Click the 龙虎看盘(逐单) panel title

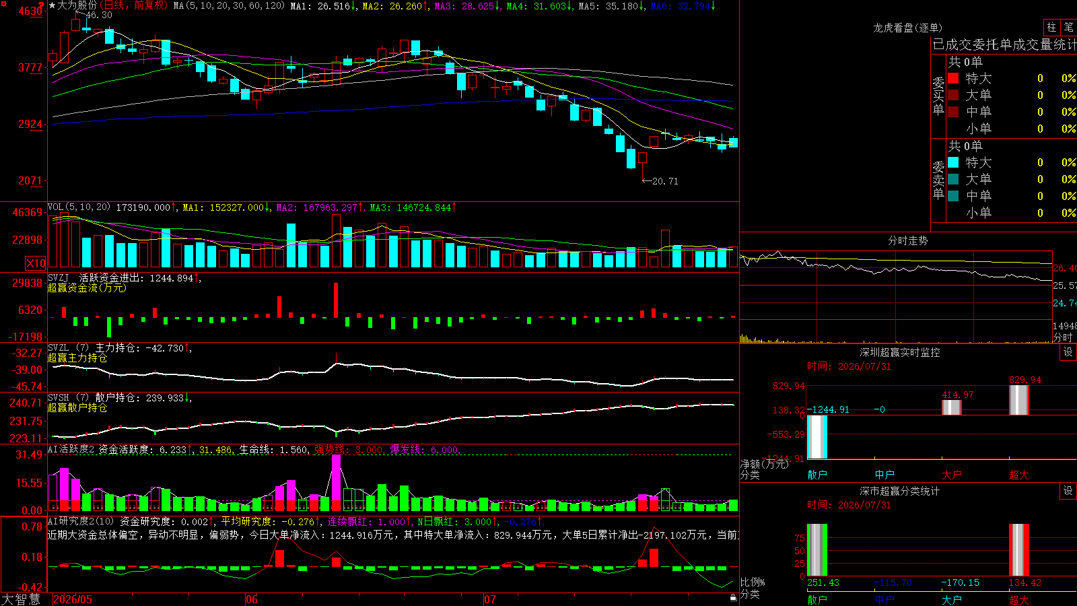click(907, 28)
